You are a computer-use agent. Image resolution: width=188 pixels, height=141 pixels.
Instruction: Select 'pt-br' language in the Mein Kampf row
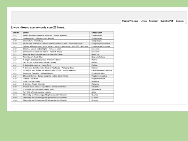[x=15, y=57]
